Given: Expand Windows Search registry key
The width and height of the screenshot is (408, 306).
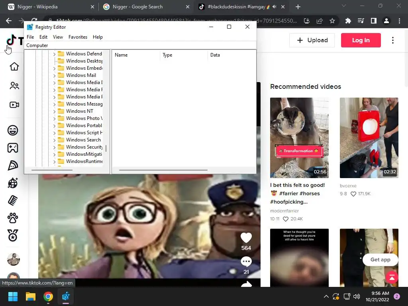Looking at the screenshot, I should click(x=54, y=140).
